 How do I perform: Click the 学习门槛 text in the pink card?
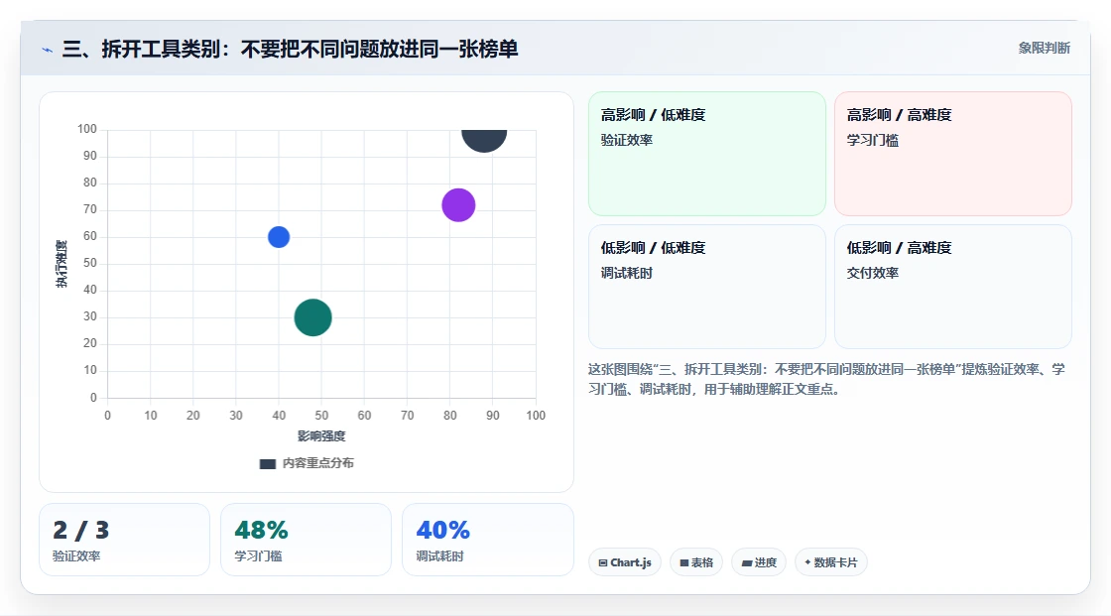click(x=872, y=140)
